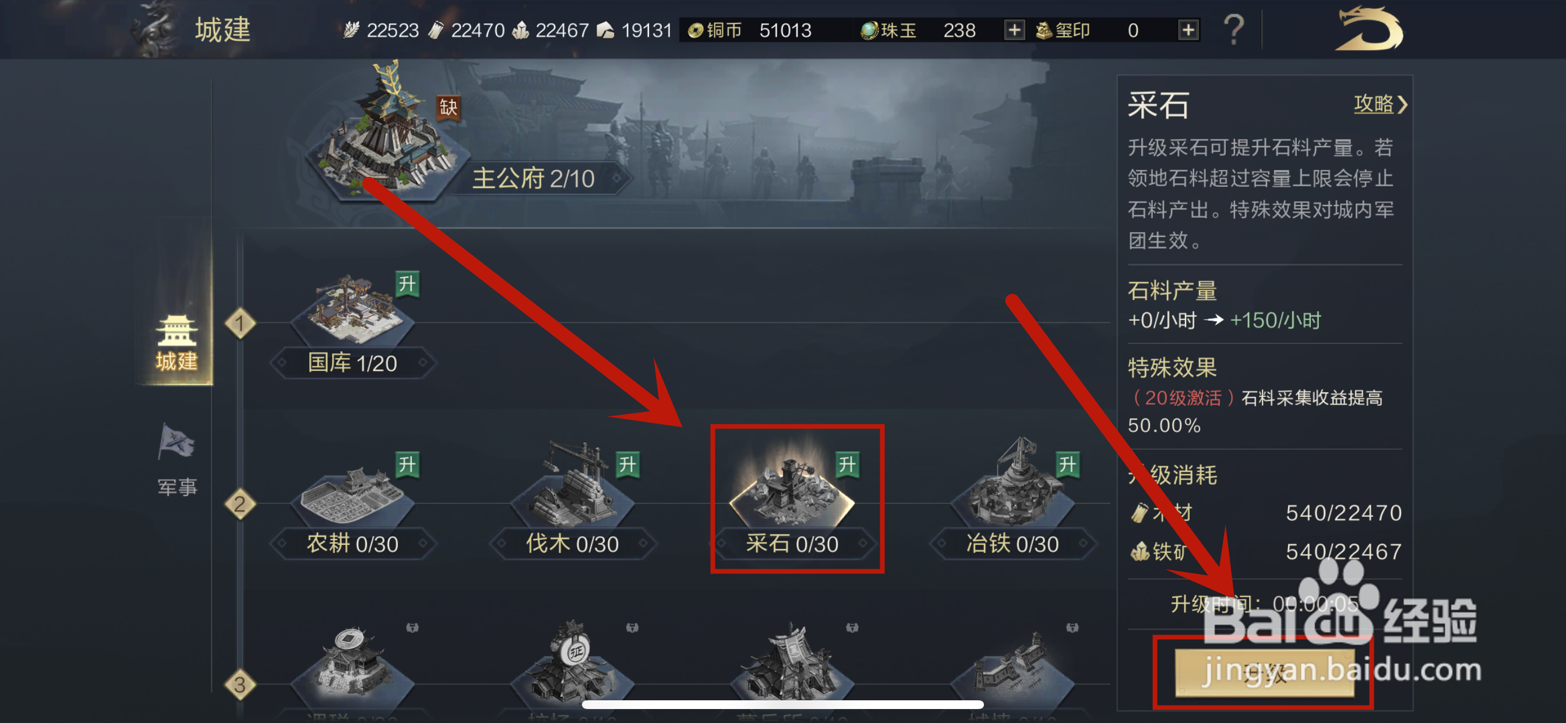
Task: Switch to the 城建 city building tab
Action: pyautogui.click(x=177, y=343)
